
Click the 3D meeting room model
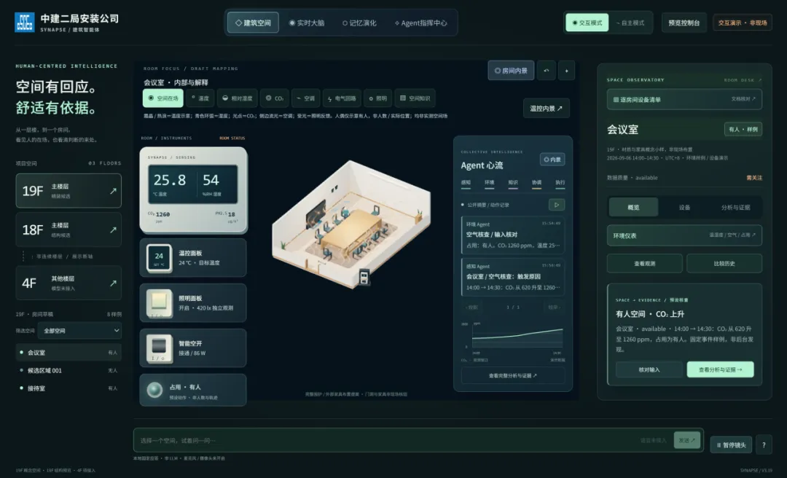pyautogui.click(x=351, y=224)
